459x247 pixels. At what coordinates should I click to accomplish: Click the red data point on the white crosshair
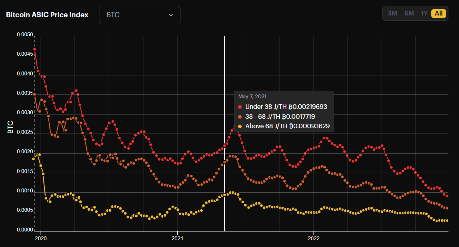(225, 145)
